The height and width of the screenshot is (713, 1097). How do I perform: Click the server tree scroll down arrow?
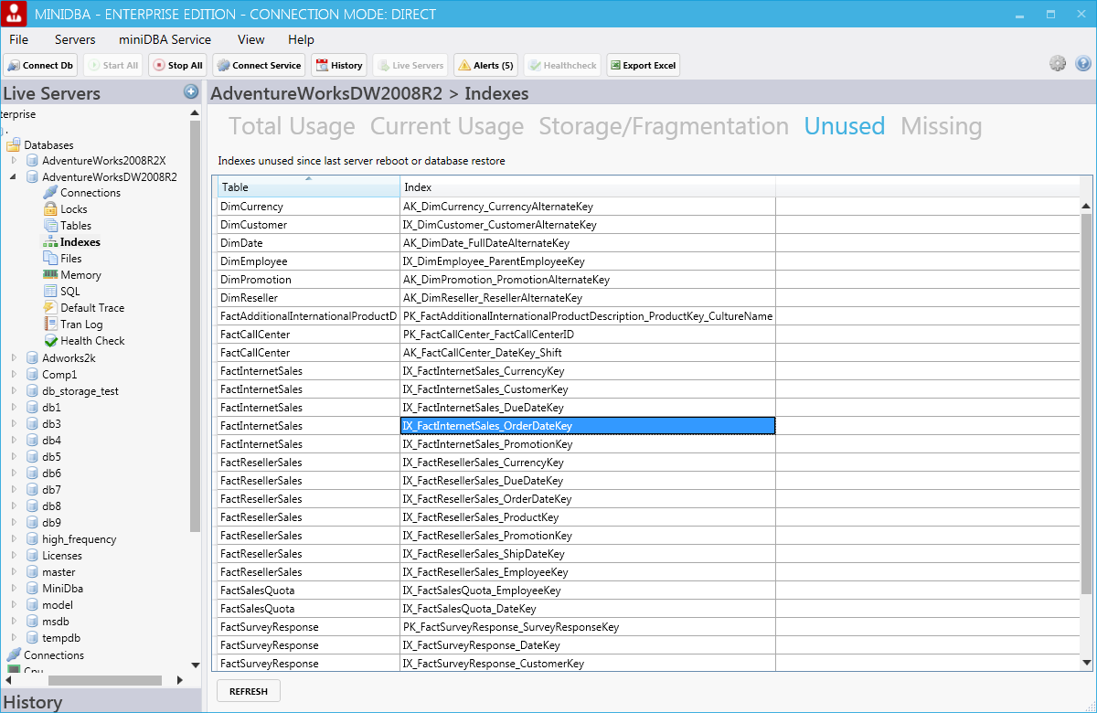point(195,665)
